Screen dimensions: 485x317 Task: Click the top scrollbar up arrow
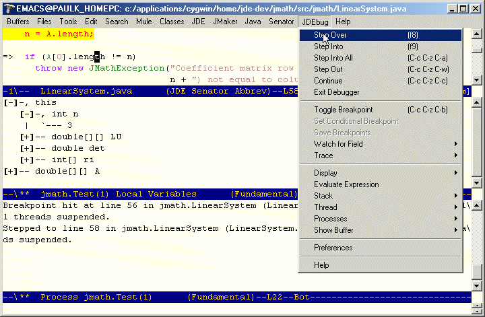tap(477, 35)
